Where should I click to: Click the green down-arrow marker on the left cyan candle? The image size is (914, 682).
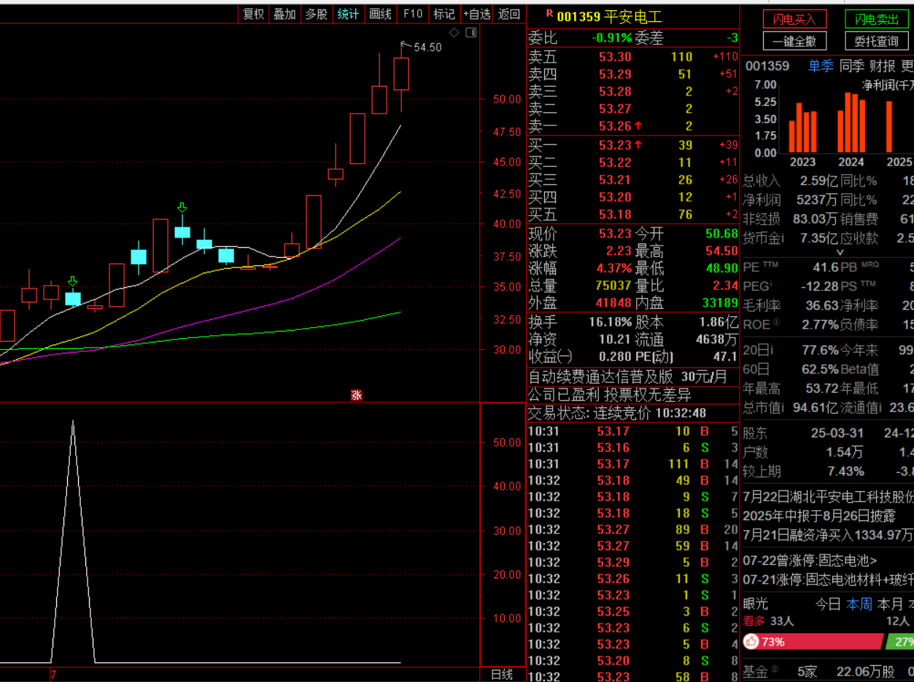click(x=72, y=281)
